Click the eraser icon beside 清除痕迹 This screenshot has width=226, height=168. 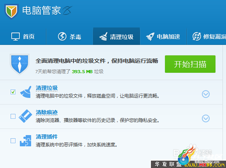point(25,116)
